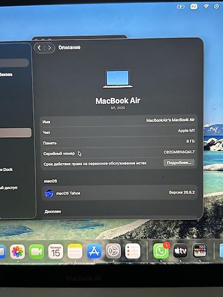Click the MacBook laptop image
The image size is (223, 297).
coord(118,79)
